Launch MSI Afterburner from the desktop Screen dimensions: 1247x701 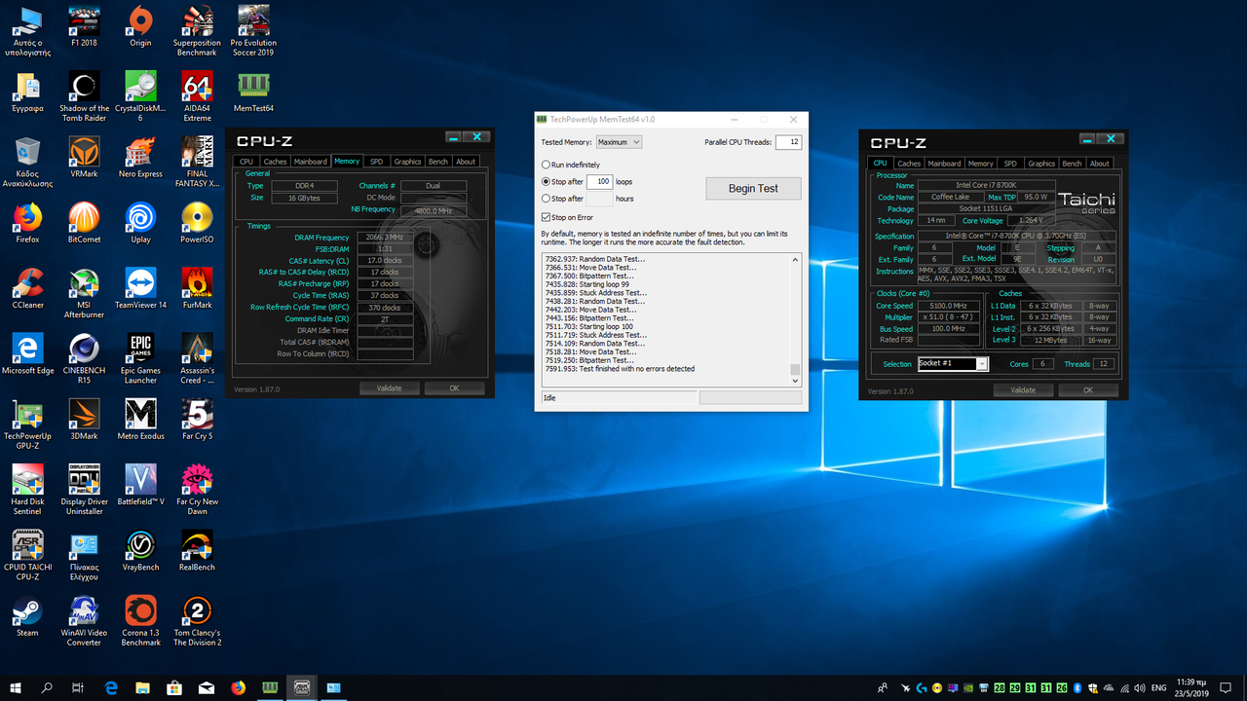point(84,292)
